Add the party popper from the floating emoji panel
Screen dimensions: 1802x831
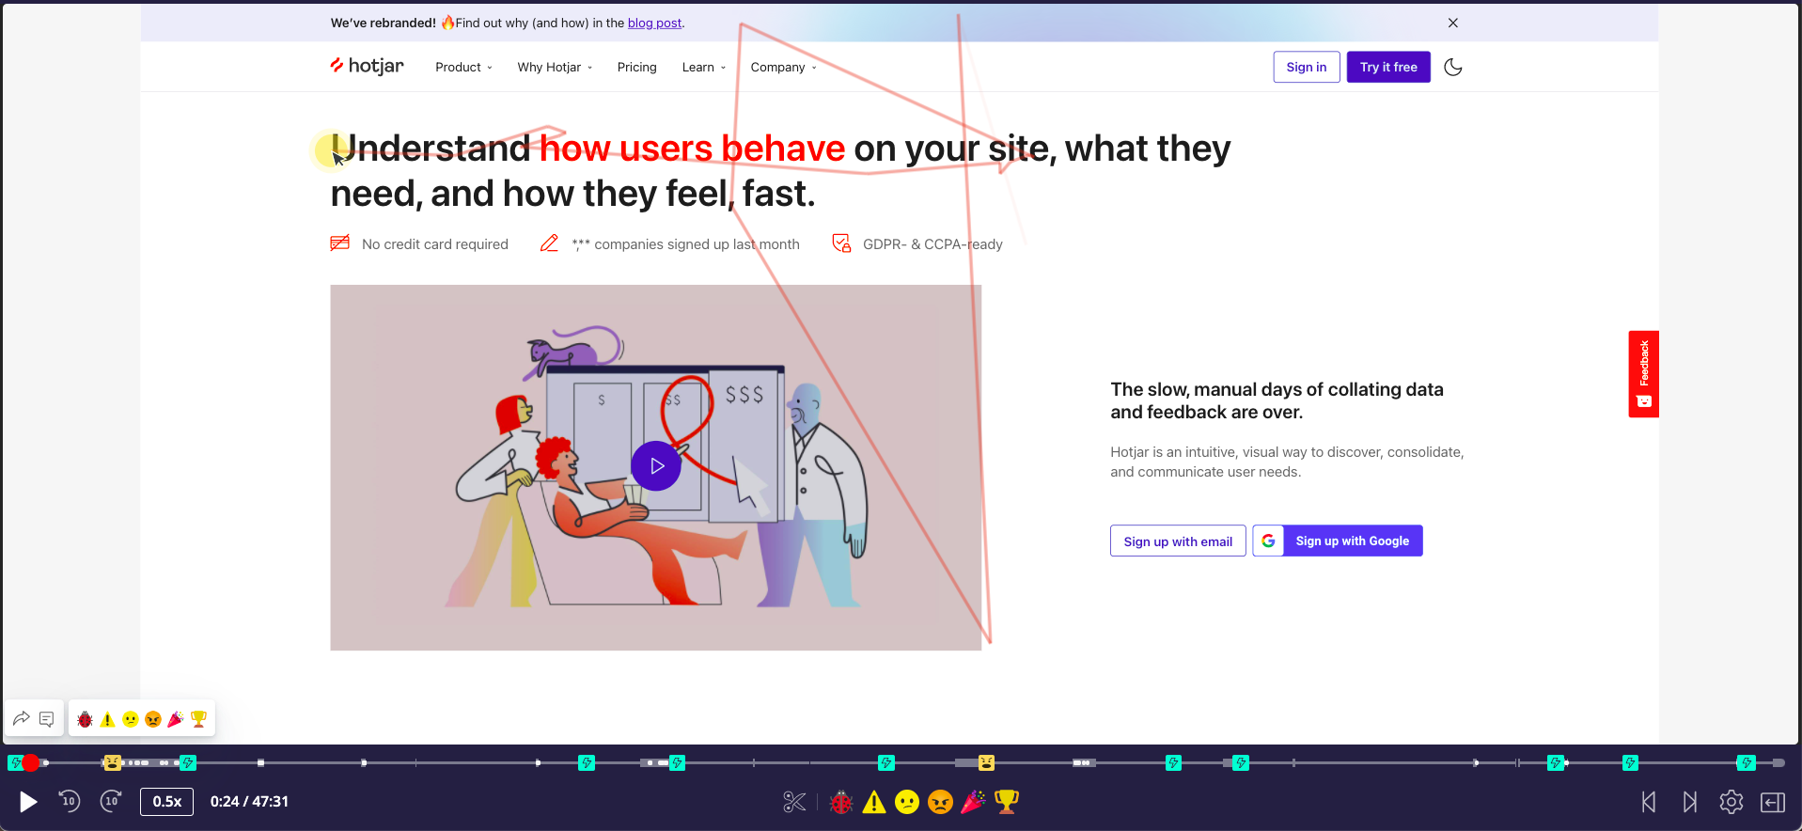[175, 719]
